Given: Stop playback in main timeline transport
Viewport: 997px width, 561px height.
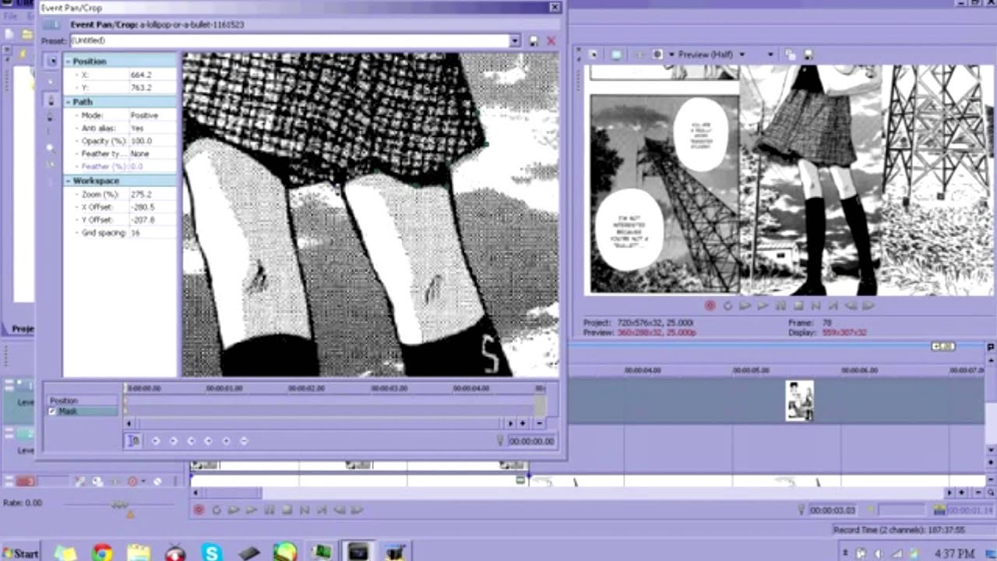Looking at the screenshot, I should pyautogui.click(x=287, y=510).
